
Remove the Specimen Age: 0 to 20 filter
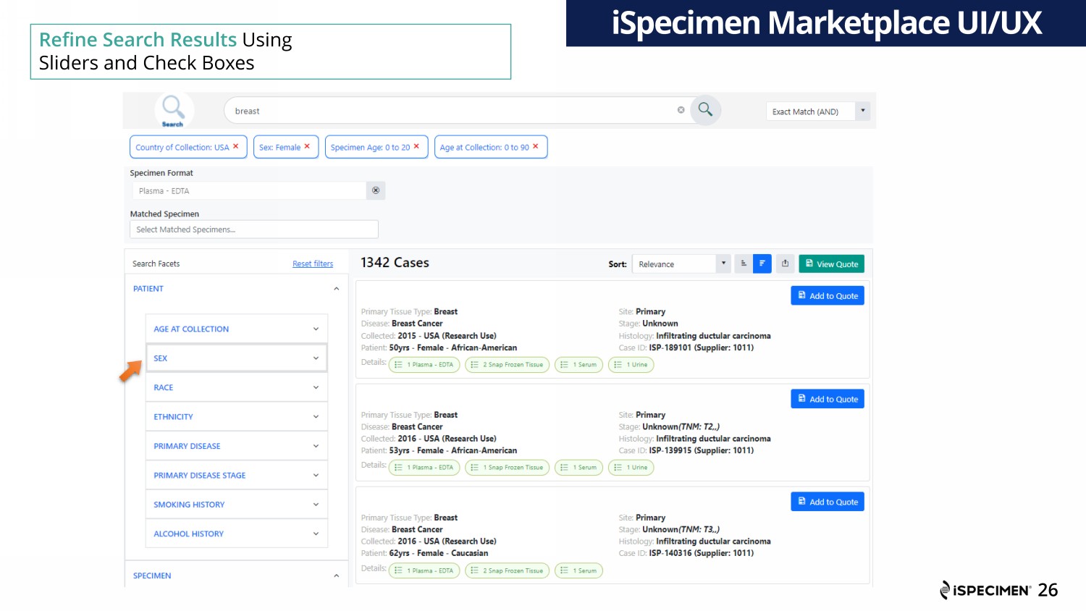(416, 146)
